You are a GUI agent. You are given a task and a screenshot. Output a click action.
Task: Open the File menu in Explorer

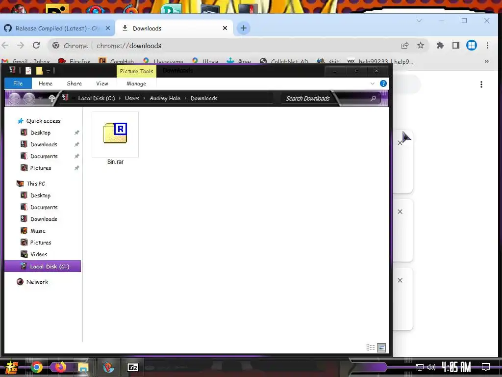click(18, 83)
